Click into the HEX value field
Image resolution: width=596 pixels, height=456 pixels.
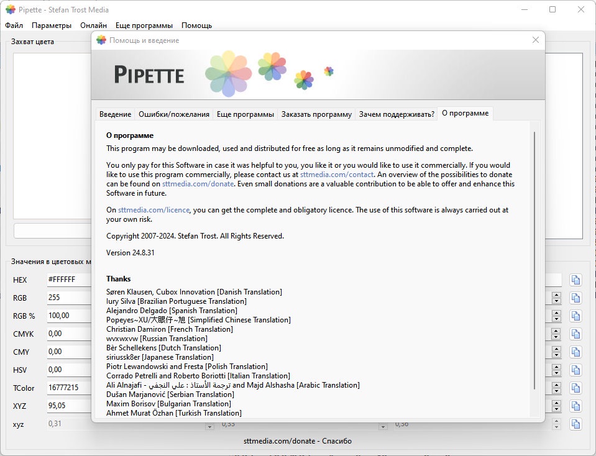68,280
